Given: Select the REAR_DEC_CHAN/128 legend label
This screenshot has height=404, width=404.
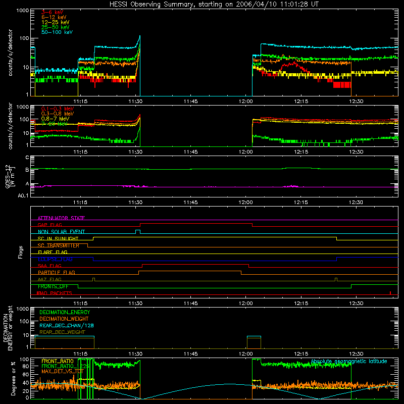Looking at the screenshot, I should pyautogui.click(x=67, y=325).
